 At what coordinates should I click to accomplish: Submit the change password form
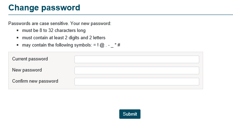coord(130,114)
